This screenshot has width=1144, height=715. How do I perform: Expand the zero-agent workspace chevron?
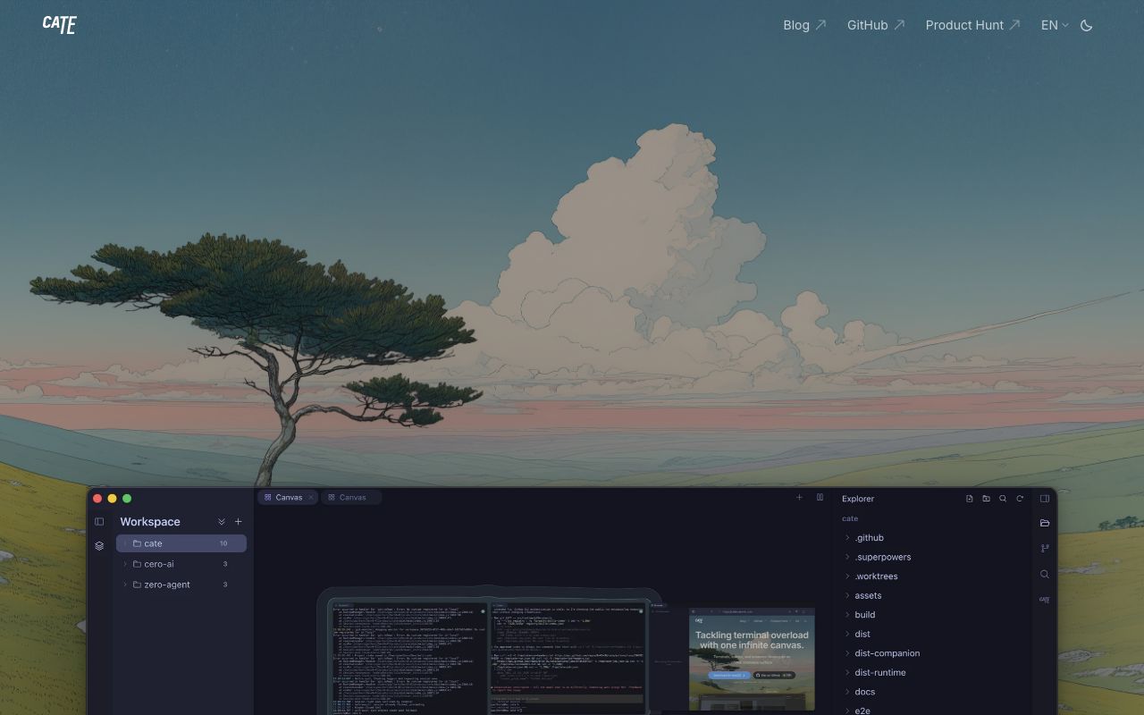click(x=125, y=585)
